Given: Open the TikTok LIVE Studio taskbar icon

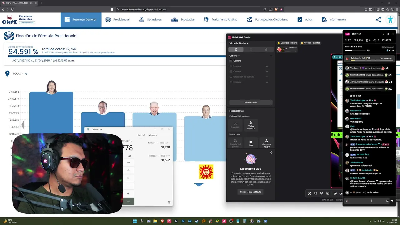Looking at the screenshot, I should click(x=224, y=221).
